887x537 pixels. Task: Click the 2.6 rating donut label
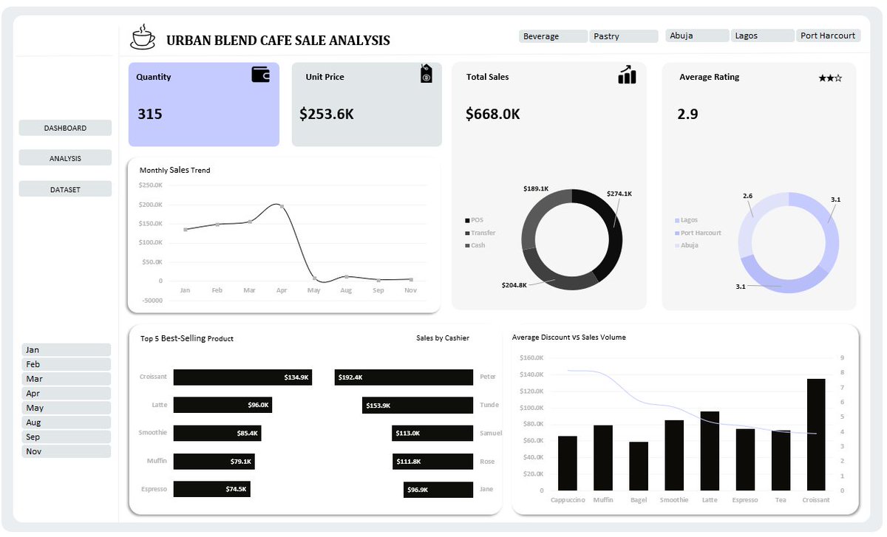pyautogui.click(x=748, y=196)
